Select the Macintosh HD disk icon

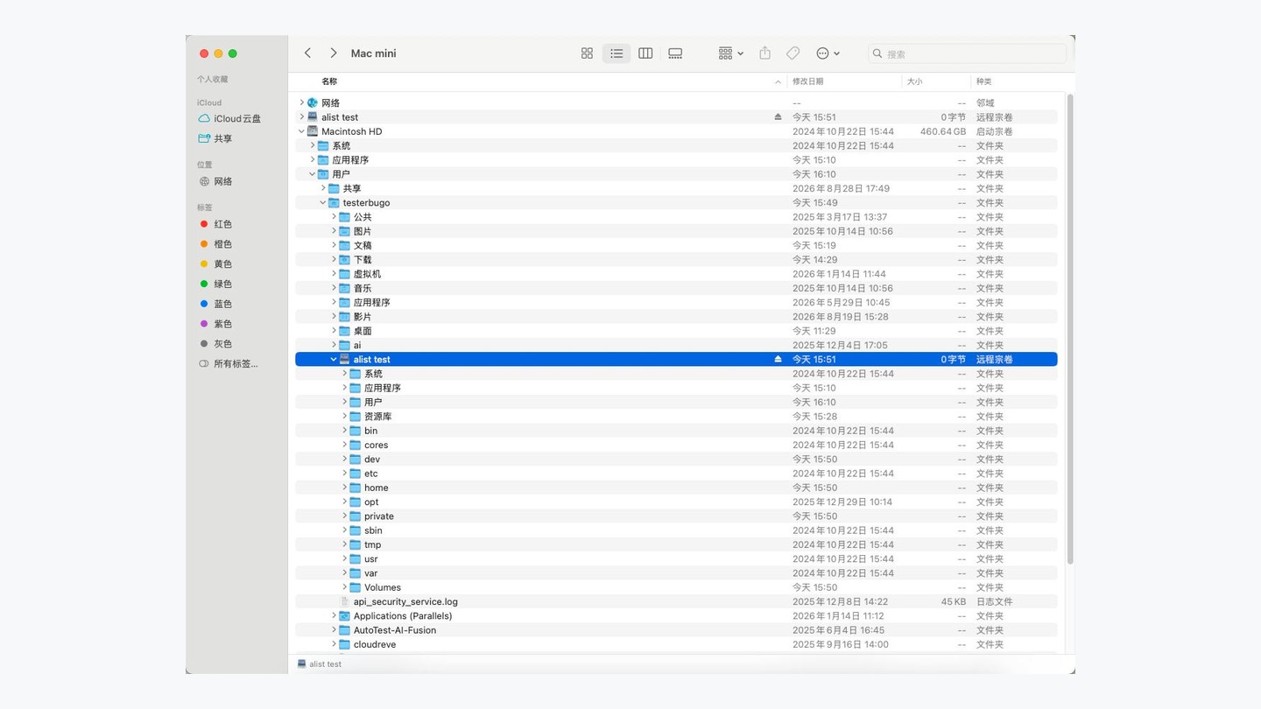click(x=313, y=131)
